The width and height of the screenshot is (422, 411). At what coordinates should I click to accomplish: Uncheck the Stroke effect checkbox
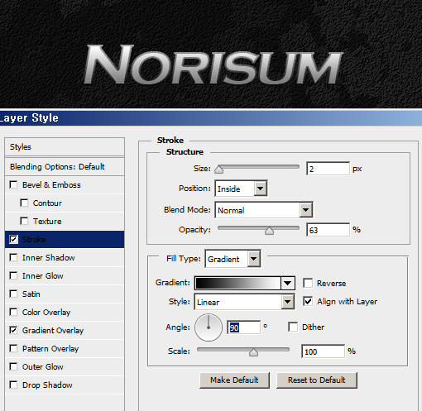(x=13, y=239)
